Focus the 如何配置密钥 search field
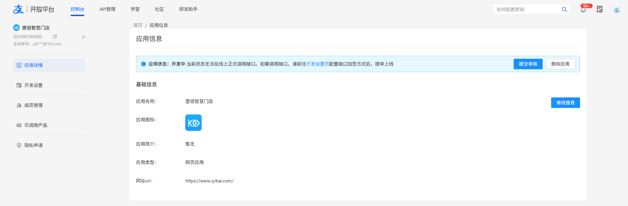The image size is (628, 206). coord(527,10)
